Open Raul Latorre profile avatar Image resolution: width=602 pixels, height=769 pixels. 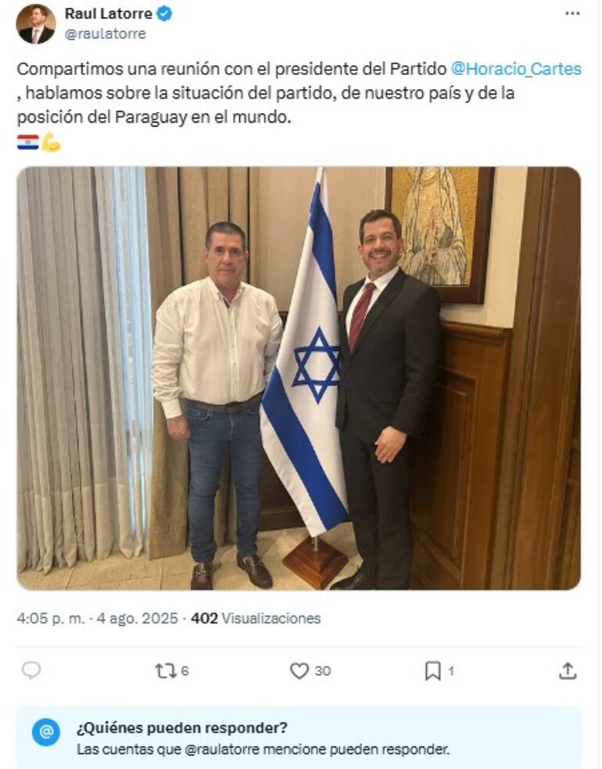coord(36,23)
